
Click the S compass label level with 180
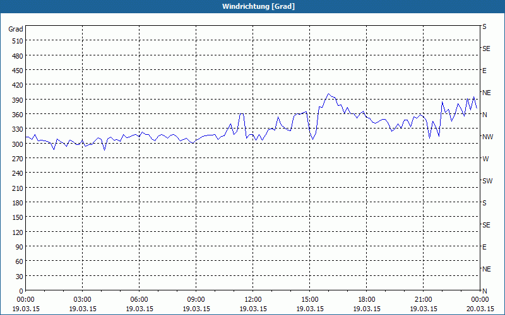[484, 203]
